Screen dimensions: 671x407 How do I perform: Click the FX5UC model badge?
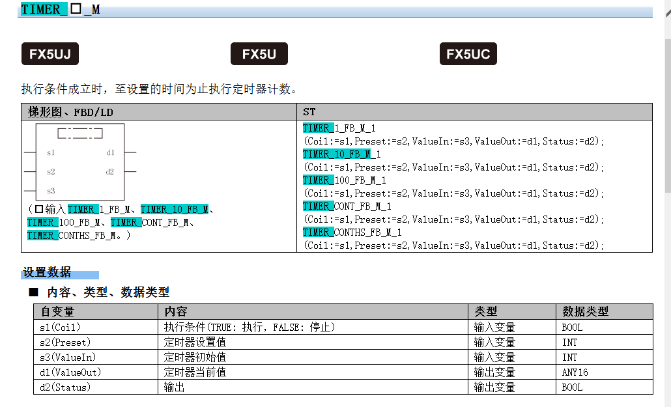pyautogui.click(x=468, y=54)
